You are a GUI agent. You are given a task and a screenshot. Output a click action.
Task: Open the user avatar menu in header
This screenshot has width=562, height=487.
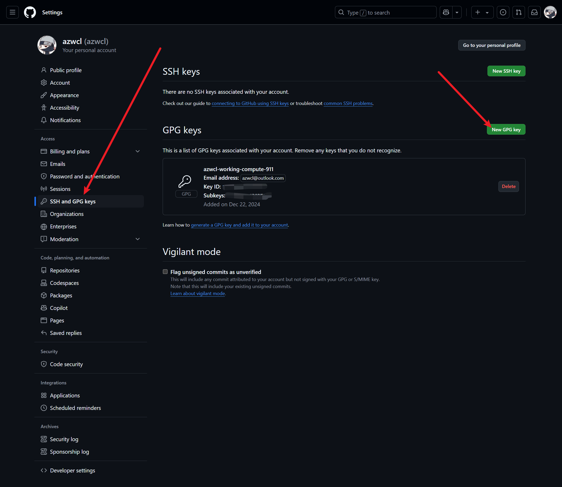550,12
